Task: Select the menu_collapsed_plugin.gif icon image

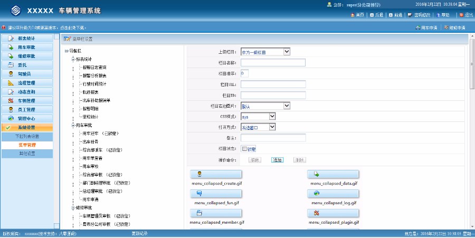Action: 333,214
